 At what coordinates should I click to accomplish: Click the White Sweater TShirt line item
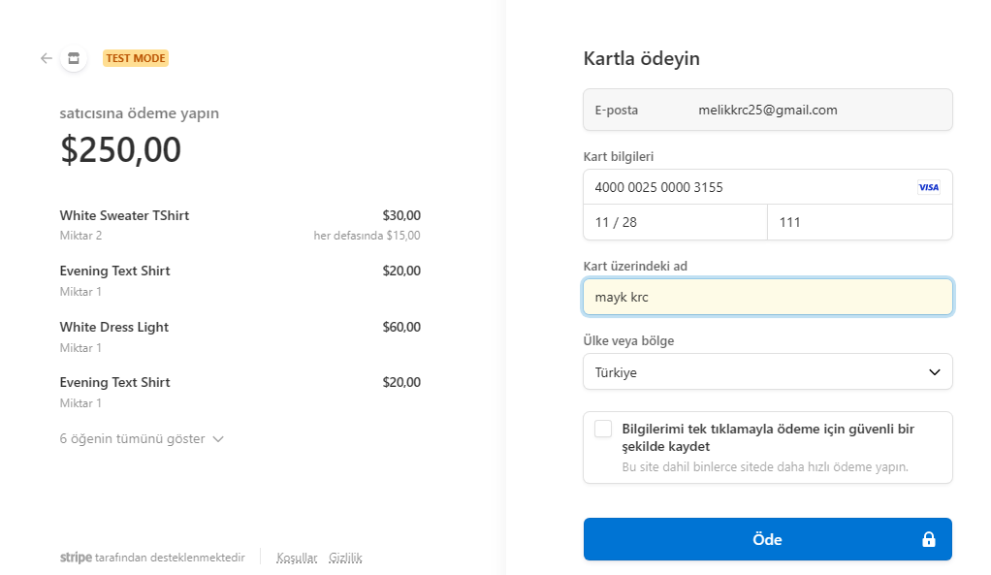[124, 215]
